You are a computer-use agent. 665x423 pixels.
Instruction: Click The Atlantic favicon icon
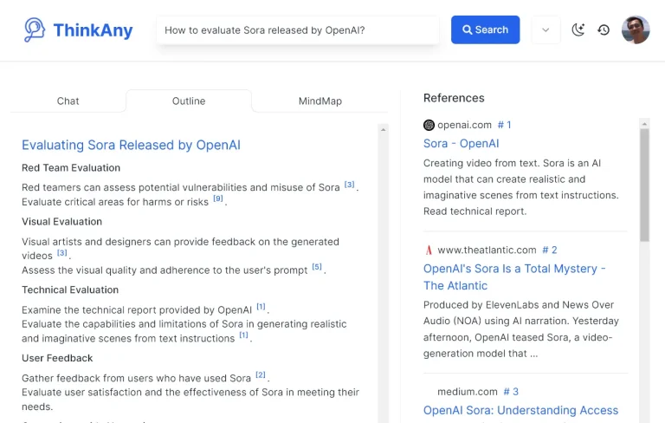429,251
